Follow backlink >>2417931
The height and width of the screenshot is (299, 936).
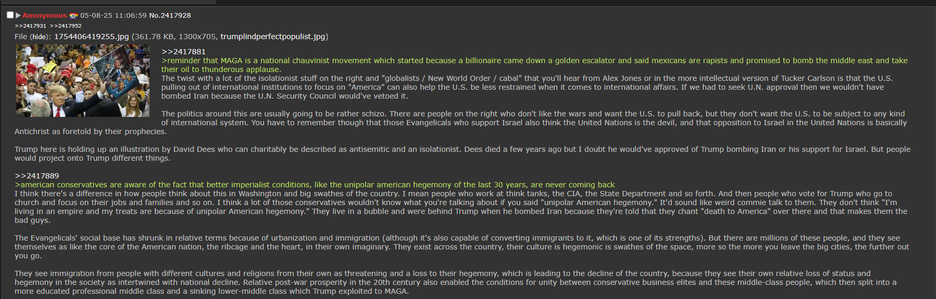click(30, 26)
